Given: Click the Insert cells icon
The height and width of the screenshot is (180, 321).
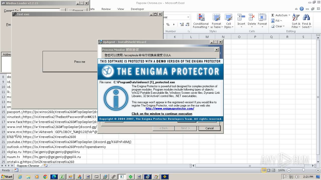Looking at the screenshot, I should [x=241, y=17].
